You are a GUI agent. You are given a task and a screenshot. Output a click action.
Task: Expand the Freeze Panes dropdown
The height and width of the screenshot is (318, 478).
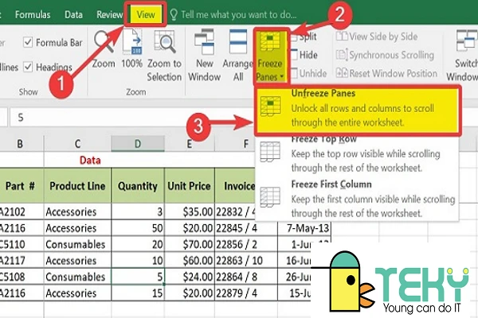tap(270, 56)
